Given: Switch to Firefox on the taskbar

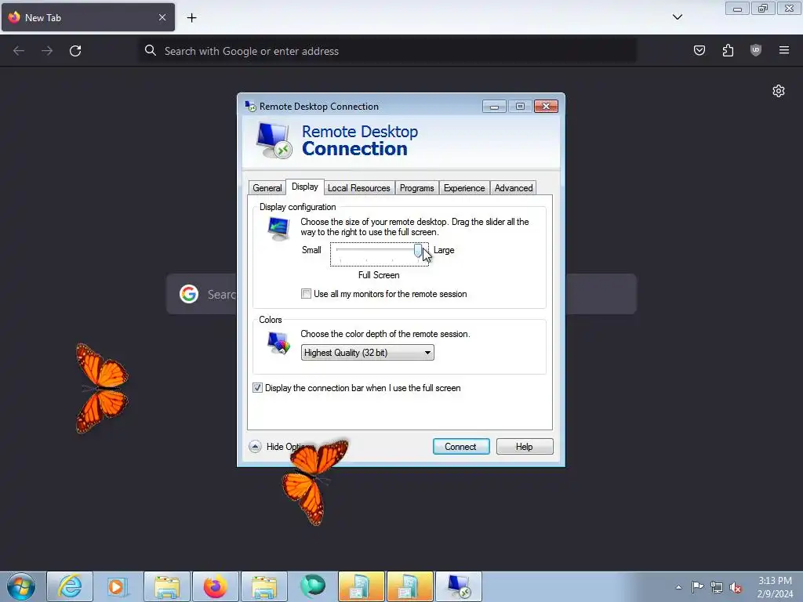Looking at the screenshot, I should pos(216,586).
